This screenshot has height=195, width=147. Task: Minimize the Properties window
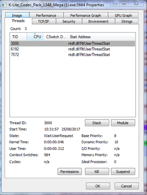[115, 4]
